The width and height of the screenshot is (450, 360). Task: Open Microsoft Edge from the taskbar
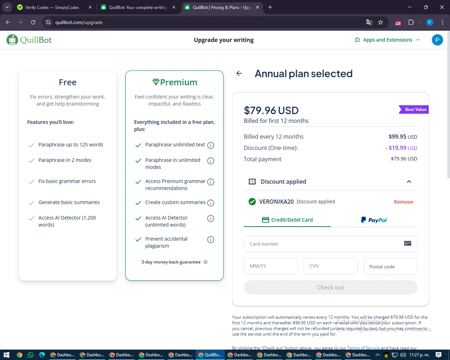[42, 355]
